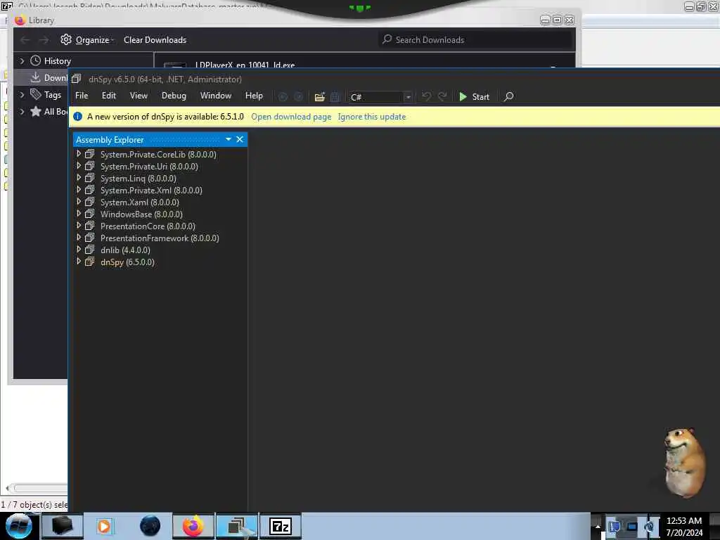Select dnlib (4.4.0.0) assembly

coord(125,250)
